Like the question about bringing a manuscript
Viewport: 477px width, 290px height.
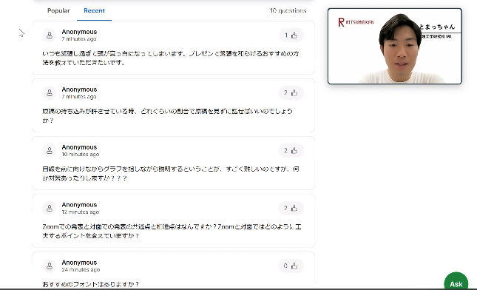(x=291, y=92)
